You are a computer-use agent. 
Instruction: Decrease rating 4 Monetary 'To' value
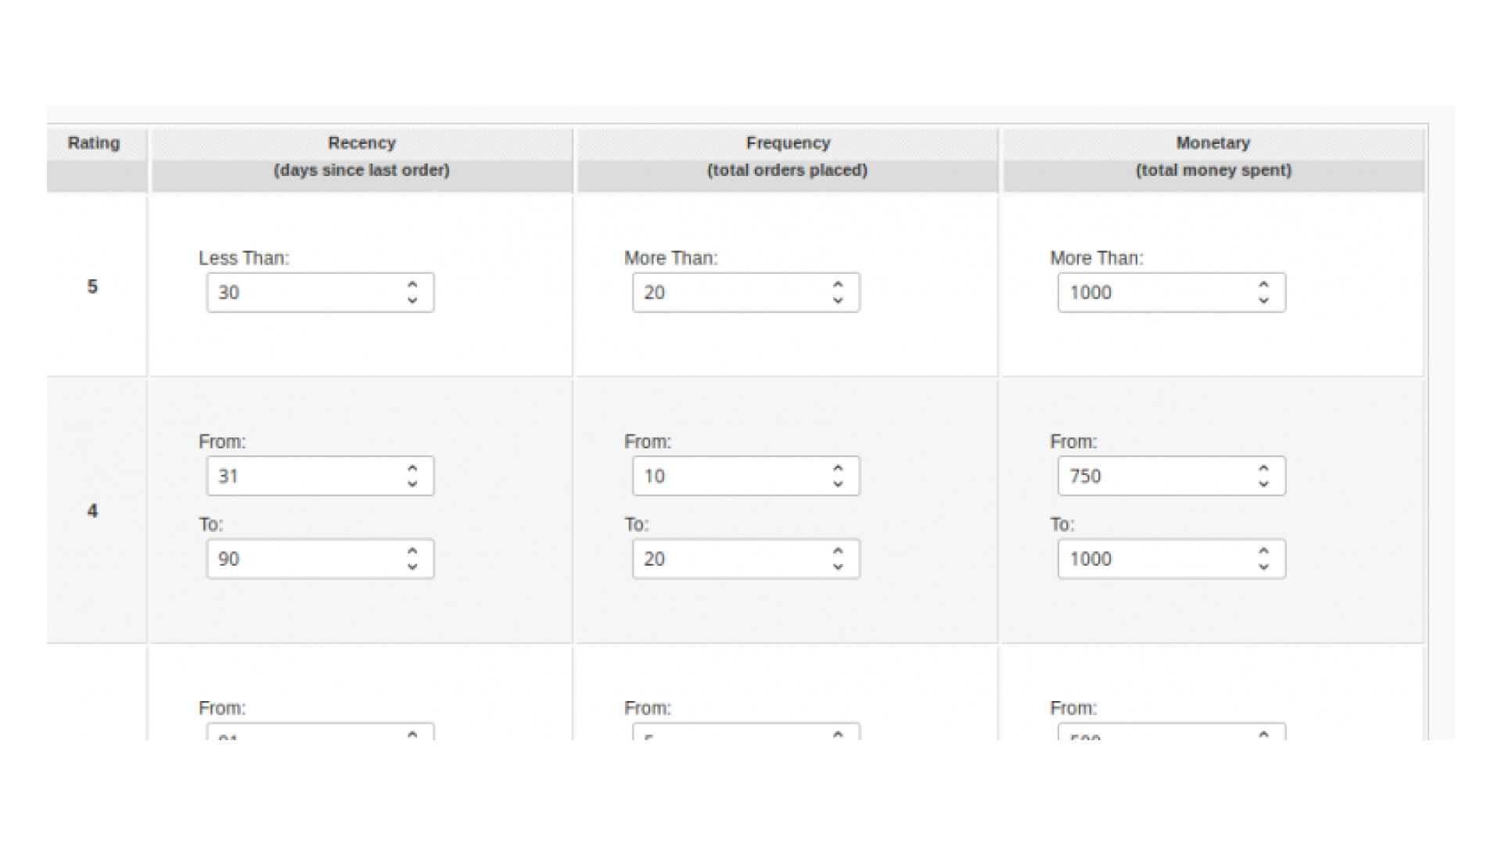(1263, 566)
